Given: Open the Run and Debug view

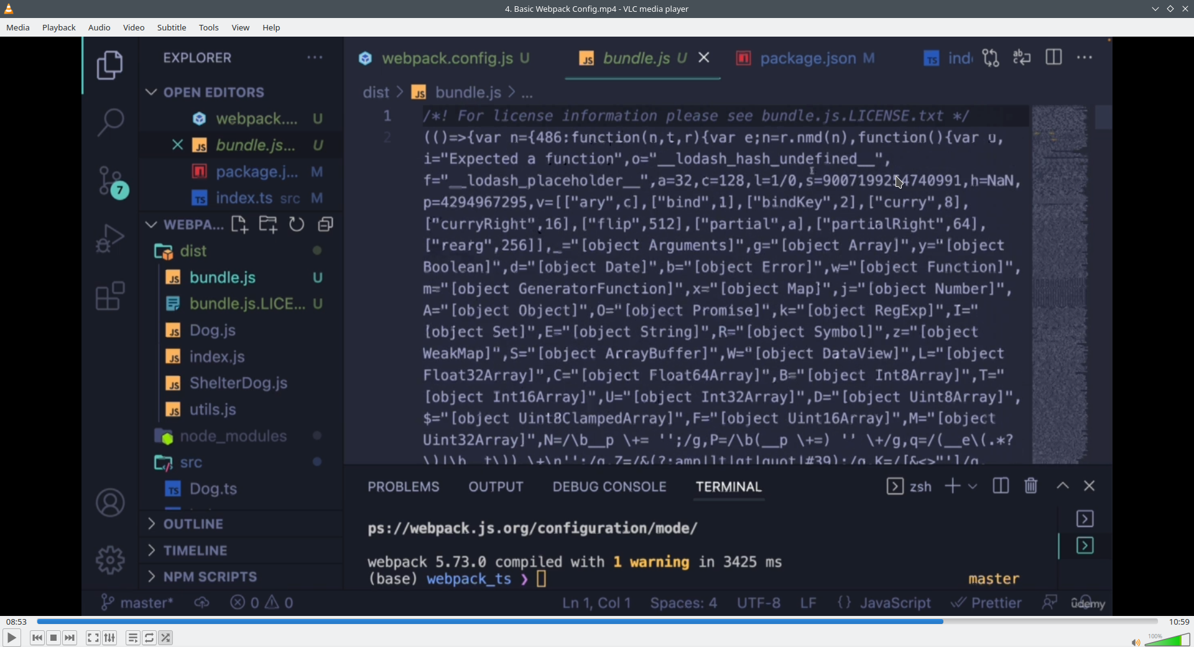Looking at the screenshot, I should point(110,238).
